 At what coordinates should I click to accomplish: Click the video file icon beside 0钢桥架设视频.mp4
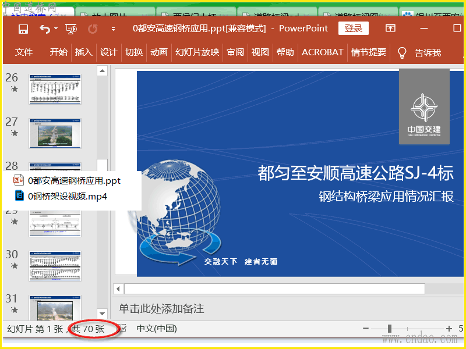(19, 196)
